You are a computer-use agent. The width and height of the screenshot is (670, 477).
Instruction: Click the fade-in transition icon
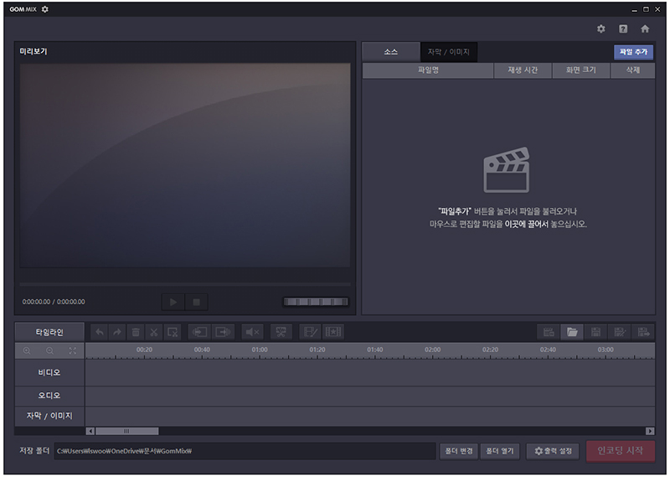click(x=199, y=332)
